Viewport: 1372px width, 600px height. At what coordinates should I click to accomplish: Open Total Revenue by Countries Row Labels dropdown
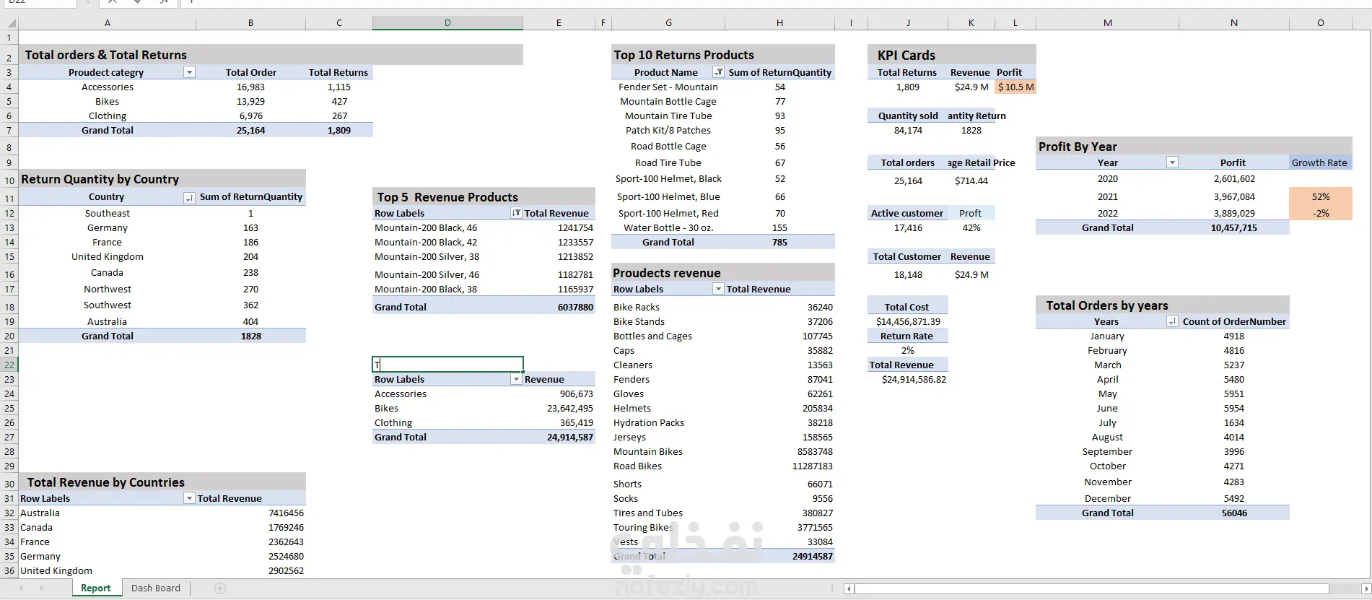tap(189, 498)
